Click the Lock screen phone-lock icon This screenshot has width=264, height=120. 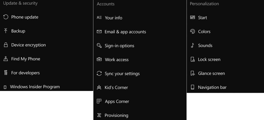point(193,59)
